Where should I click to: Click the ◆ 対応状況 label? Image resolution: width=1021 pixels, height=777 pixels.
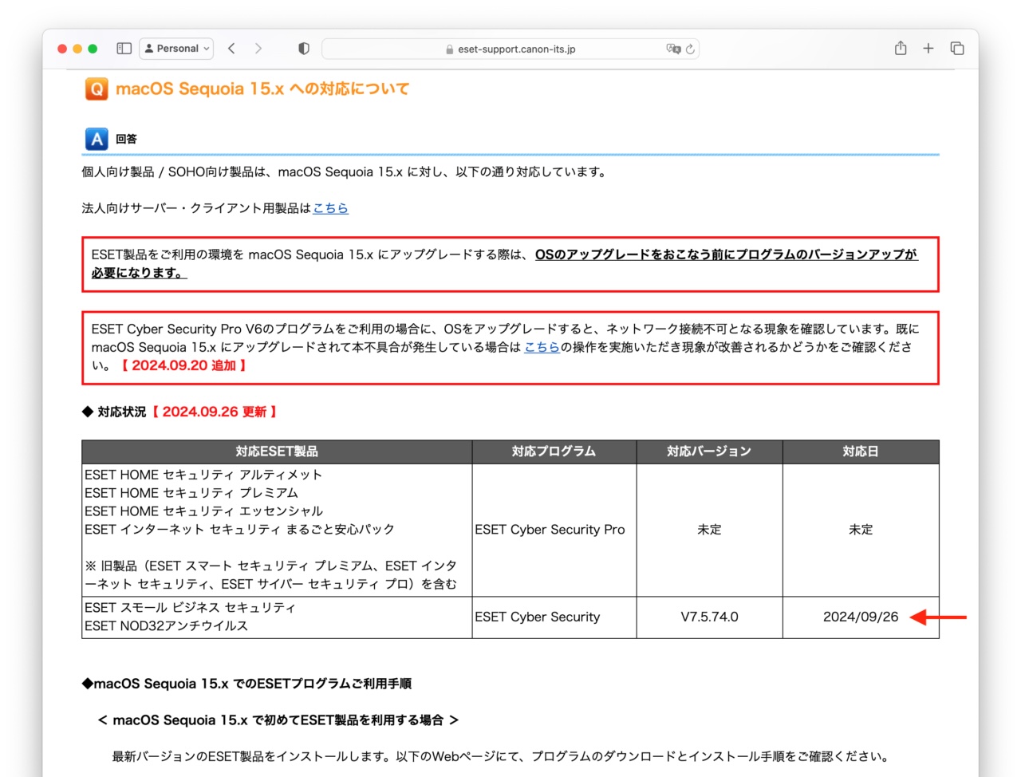coord(114,412)
